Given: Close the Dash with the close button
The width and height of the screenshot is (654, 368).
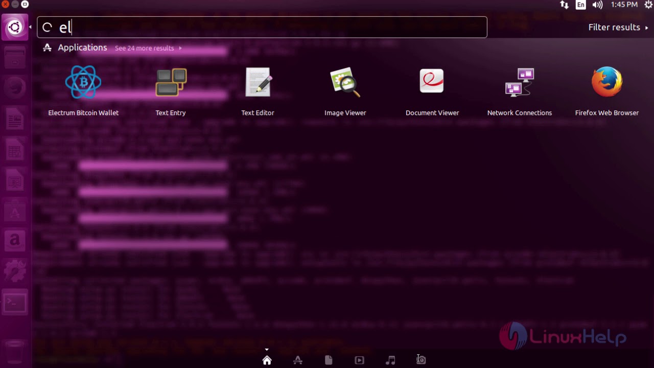Looking at the screenshot, I should click(5, 5).
